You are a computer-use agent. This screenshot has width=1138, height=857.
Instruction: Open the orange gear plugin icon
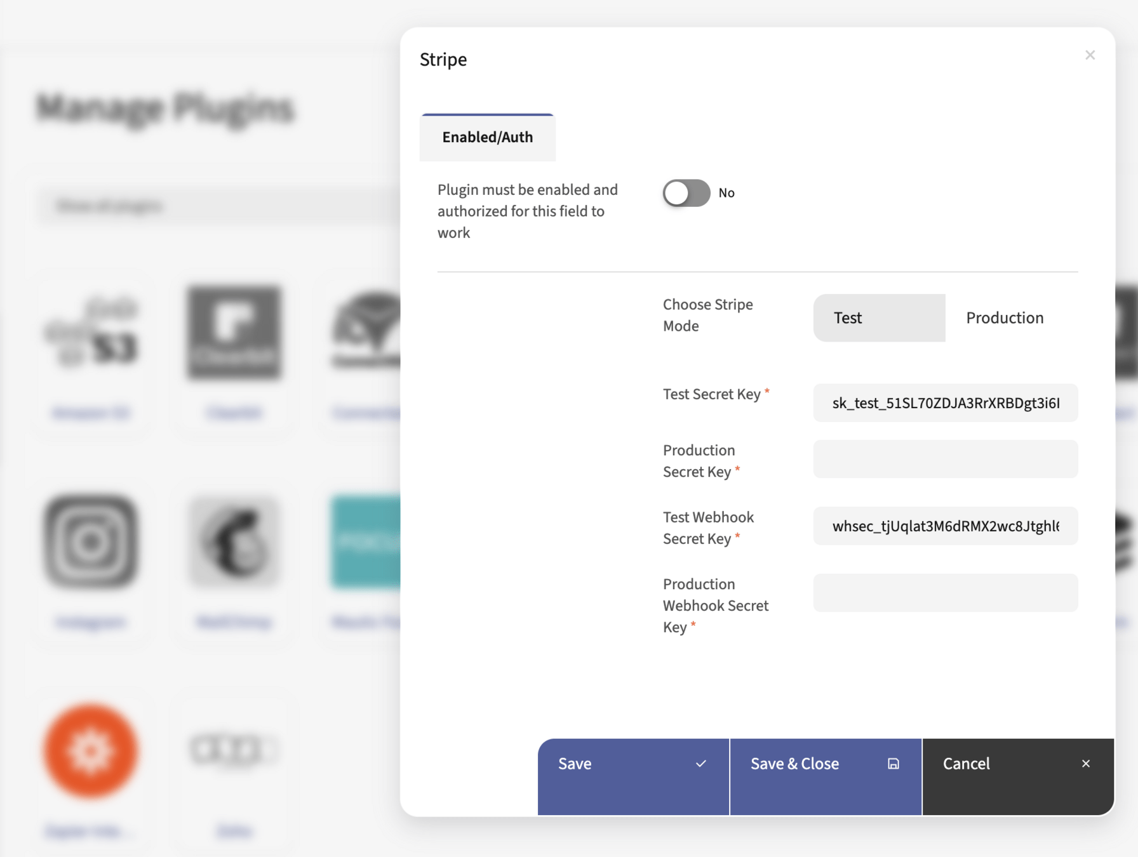[x=91, y=750]
